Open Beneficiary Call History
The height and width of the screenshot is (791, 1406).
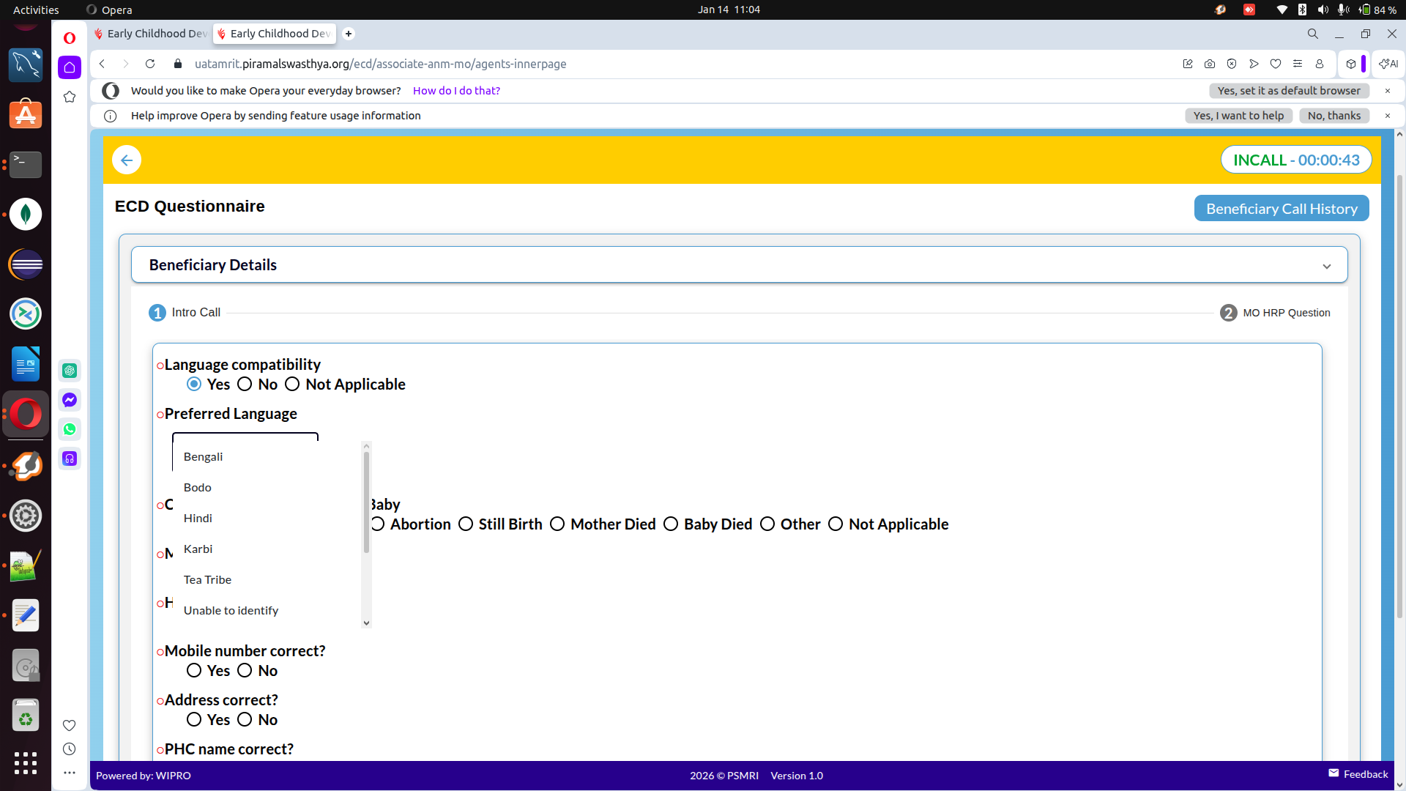pyautogui.click(x=1281, y=209)
